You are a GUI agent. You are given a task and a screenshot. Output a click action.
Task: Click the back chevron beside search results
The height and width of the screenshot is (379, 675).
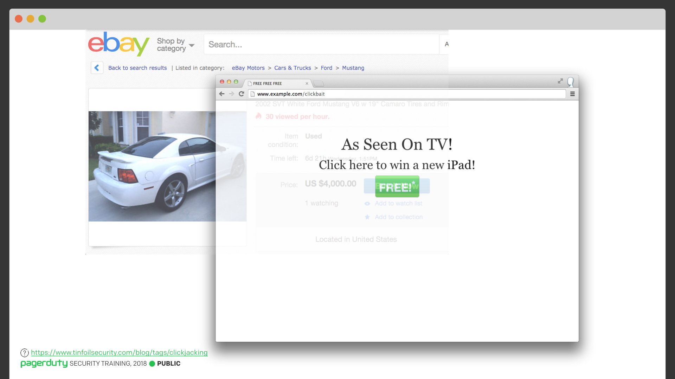(97, 68)
